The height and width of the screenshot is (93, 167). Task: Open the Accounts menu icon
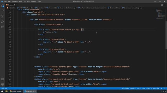(3, 79)
